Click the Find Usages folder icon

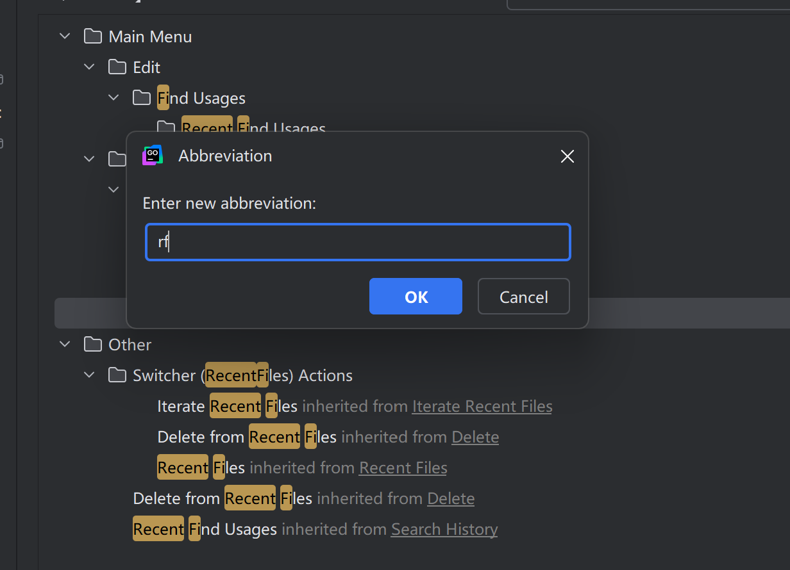(x=142, y=98)
